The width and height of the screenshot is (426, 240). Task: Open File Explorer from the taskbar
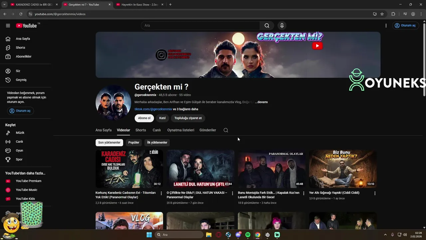click(209, 235)
